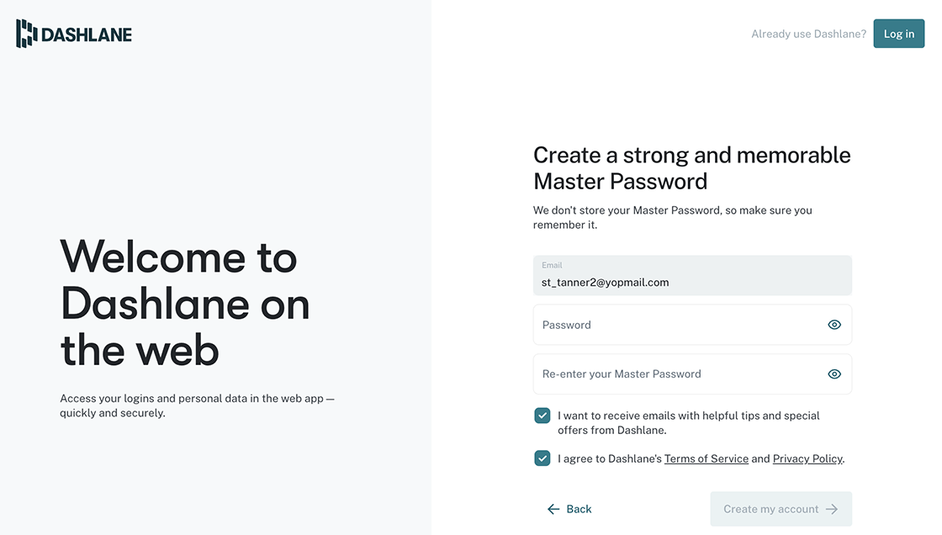Click the Log in button

[x=899, y=34]
